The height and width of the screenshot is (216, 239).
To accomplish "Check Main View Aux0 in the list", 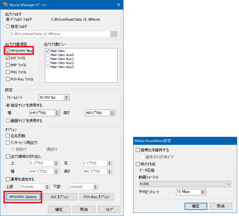I will click(48, 55).
